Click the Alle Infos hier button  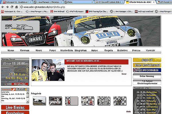coord(20,84)
